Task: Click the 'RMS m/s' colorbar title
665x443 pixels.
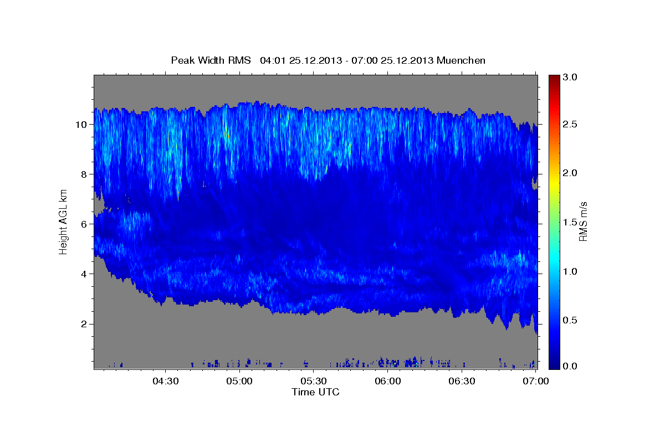Action: click(x=583, y=221)
